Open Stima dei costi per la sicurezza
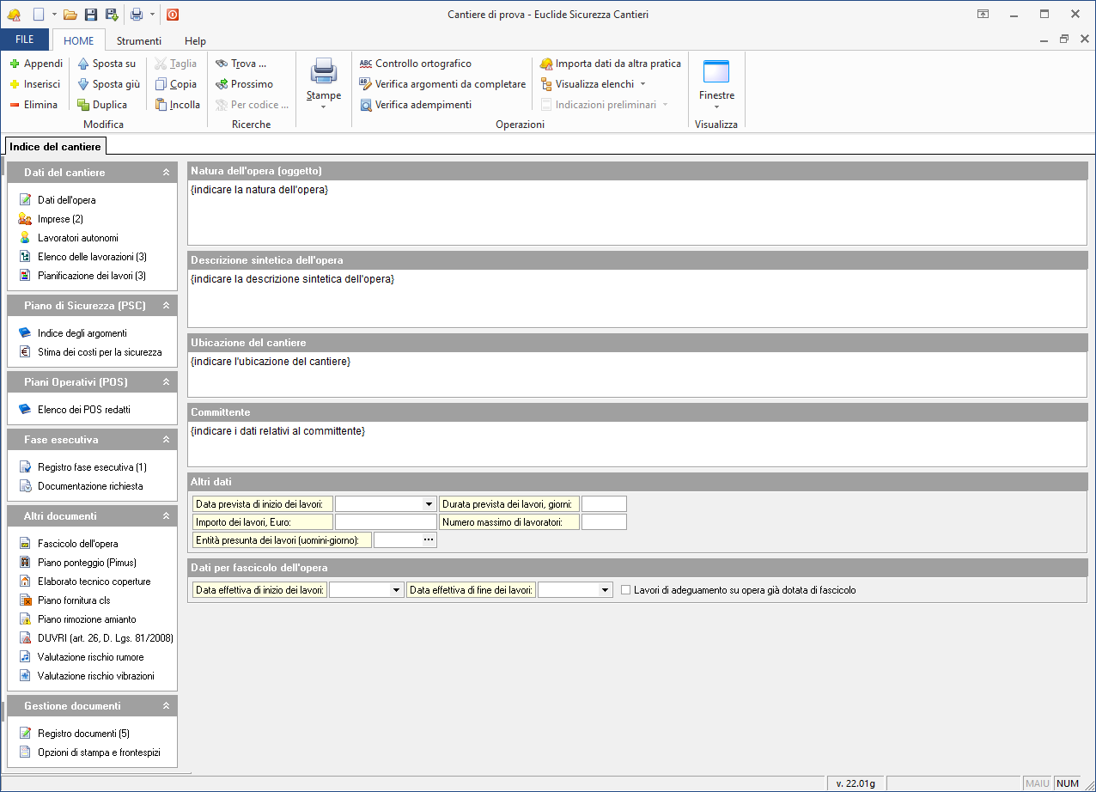 point(99,352)
